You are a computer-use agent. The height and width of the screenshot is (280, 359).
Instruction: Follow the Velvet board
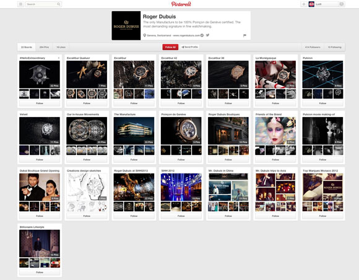coord(40,160)
